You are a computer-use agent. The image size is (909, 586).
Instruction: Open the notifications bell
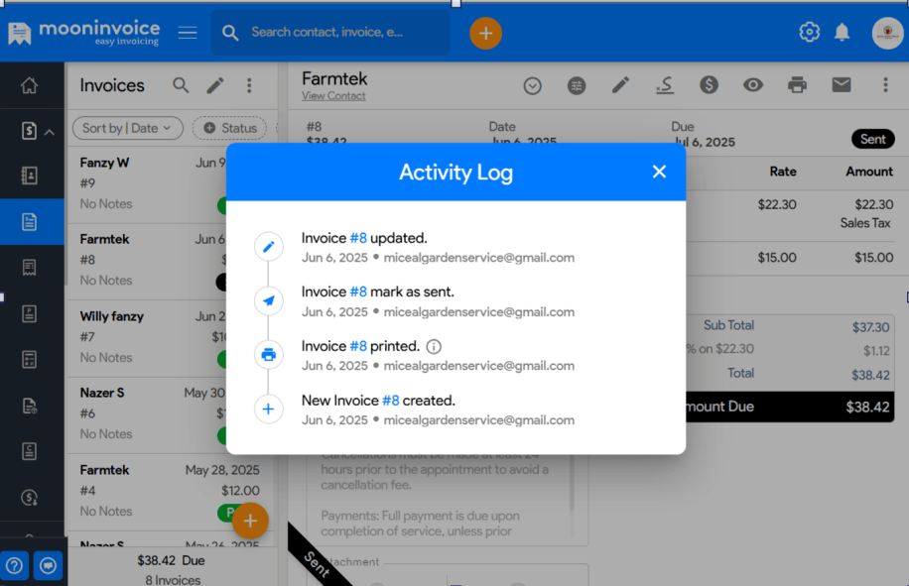point(842,32)
